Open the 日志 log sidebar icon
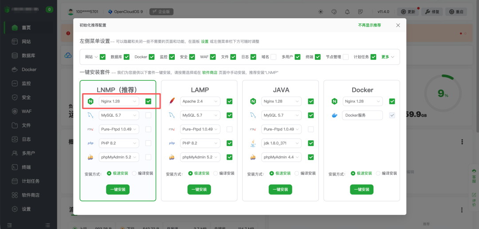479x229 pixels. [15, 139]
